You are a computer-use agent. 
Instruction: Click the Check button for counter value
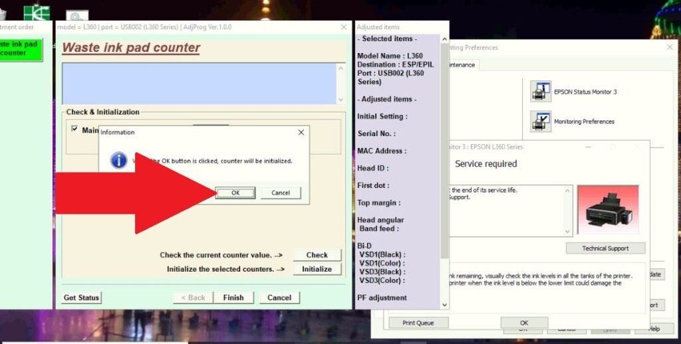click(317, 255)
